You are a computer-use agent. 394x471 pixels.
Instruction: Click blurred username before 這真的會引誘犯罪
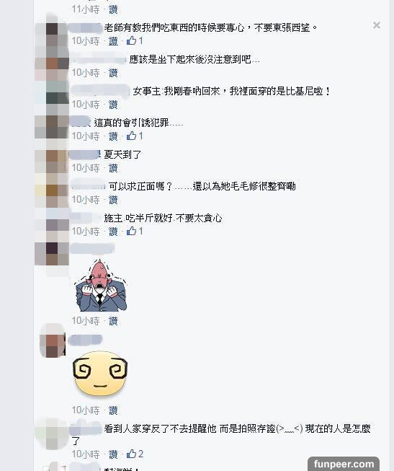80,122
